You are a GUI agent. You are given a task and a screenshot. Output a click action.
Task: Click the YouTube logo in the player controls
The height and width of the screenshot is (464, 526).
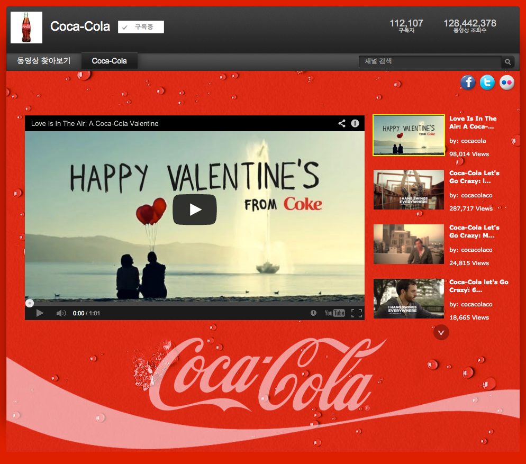(334, 313)
